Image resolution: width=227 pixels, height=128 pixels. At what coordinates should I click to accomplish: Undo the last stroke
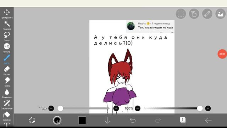pyautogui.click(x=133, y=120)
